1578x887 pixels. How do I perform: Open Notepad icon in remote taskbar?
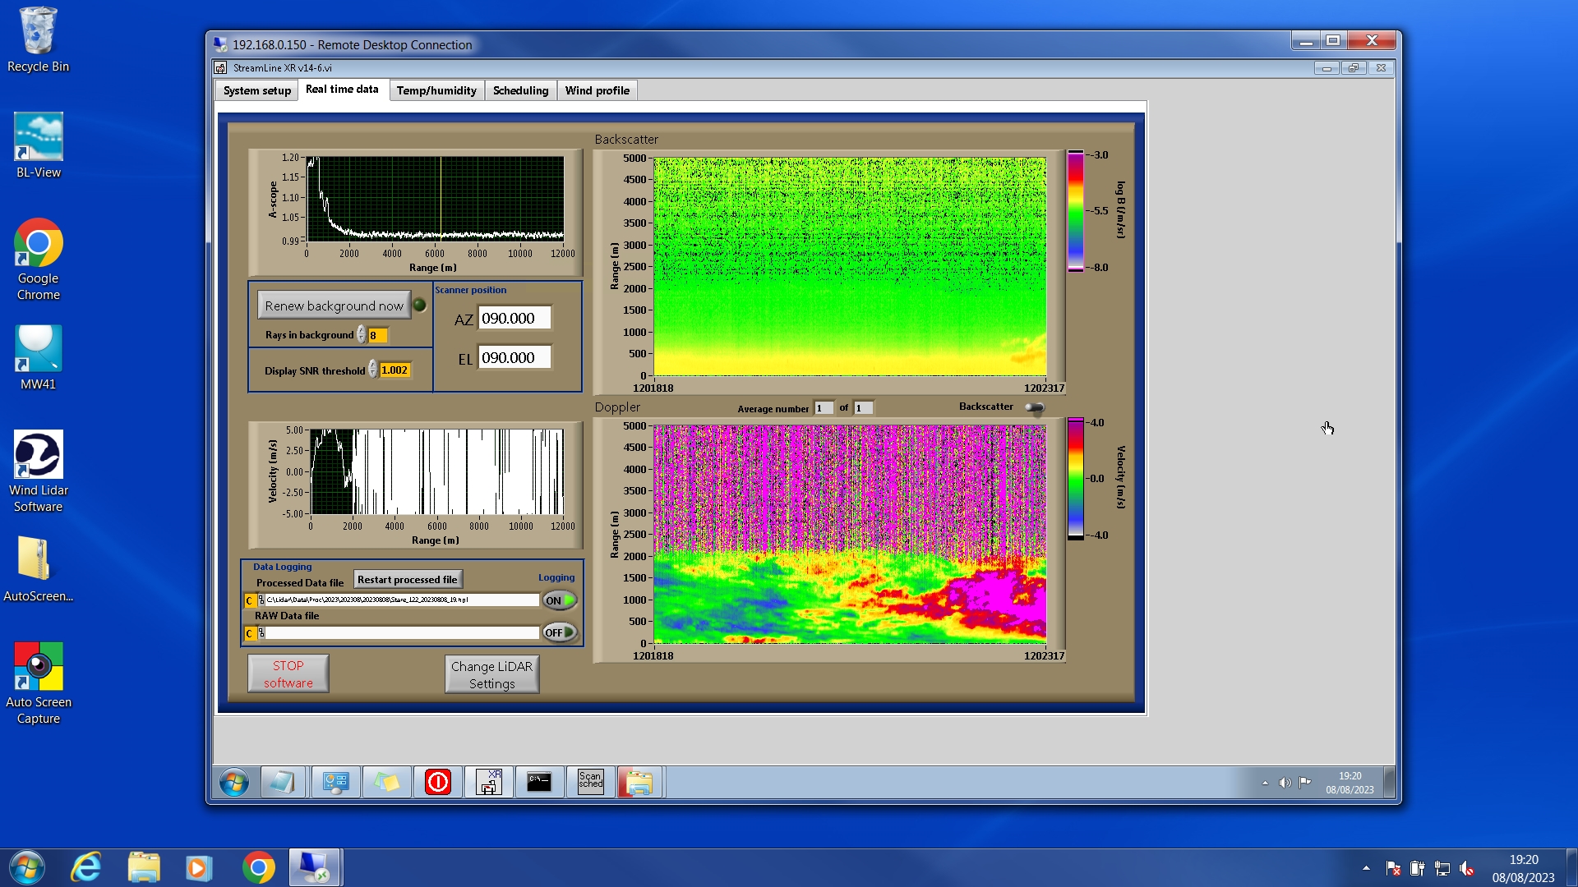coord(283,782)
